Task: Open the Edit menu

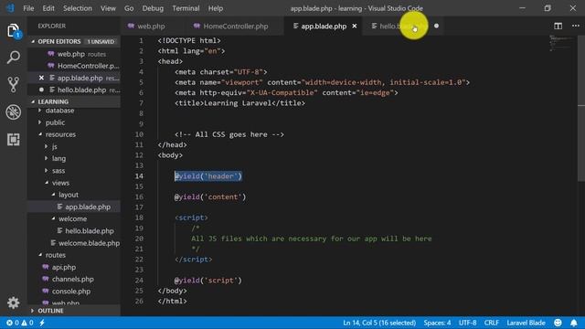Action: (x=48, y=8)
